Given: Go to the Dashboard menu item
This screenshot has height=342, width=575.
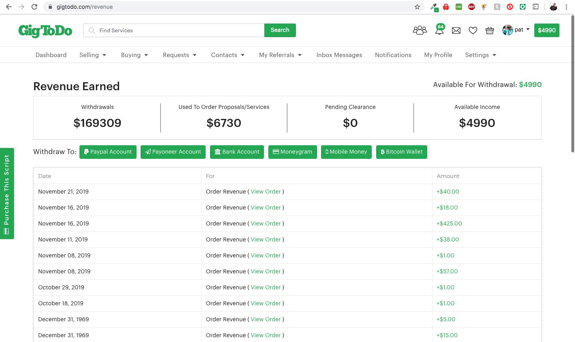Looking at the screenshot, I should [51, 55].
